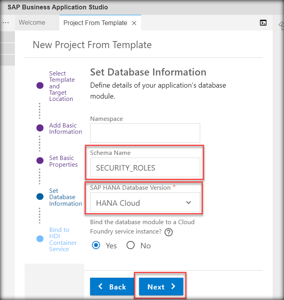Image resolution: width=284 pixels, height=300 pixels.
Task: Click the light-blue Bind to HDI step circle
Action: [x=40, y=239]
